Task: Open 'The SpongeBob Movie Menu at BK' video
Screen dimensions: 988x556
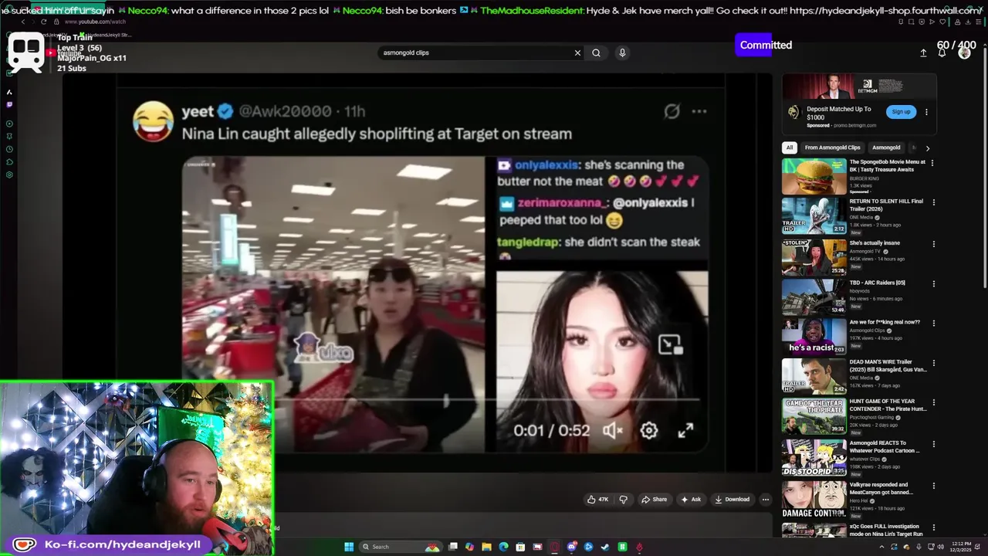Action: (814, 176)
